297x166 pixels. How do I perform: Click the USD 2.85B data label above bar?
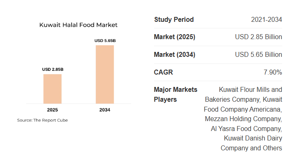pos(53,69)
